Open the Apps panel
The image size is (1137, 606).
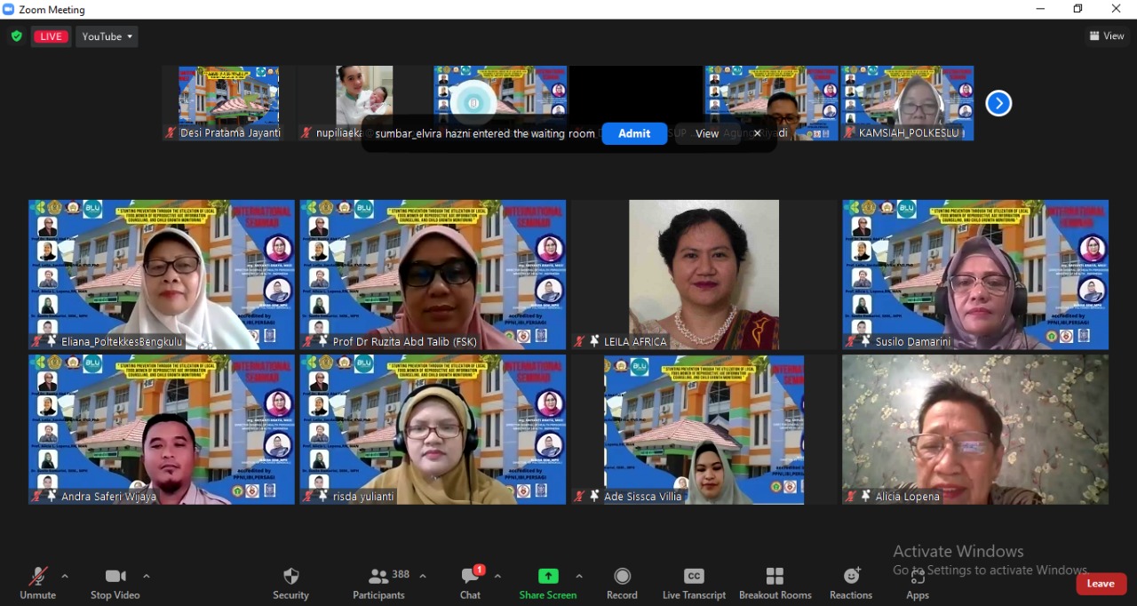click(x=918, y=583)
